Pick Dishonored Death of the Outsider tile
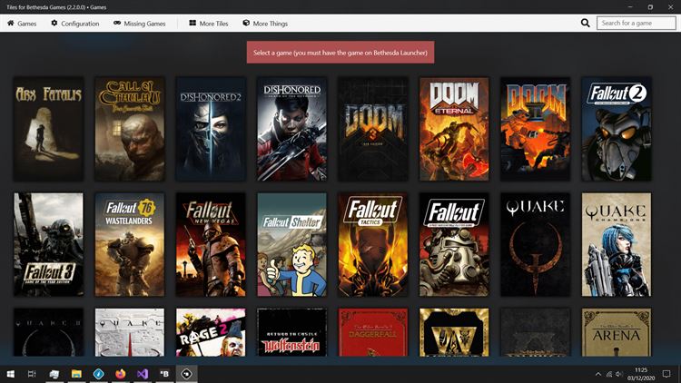 tap(291, 129)
